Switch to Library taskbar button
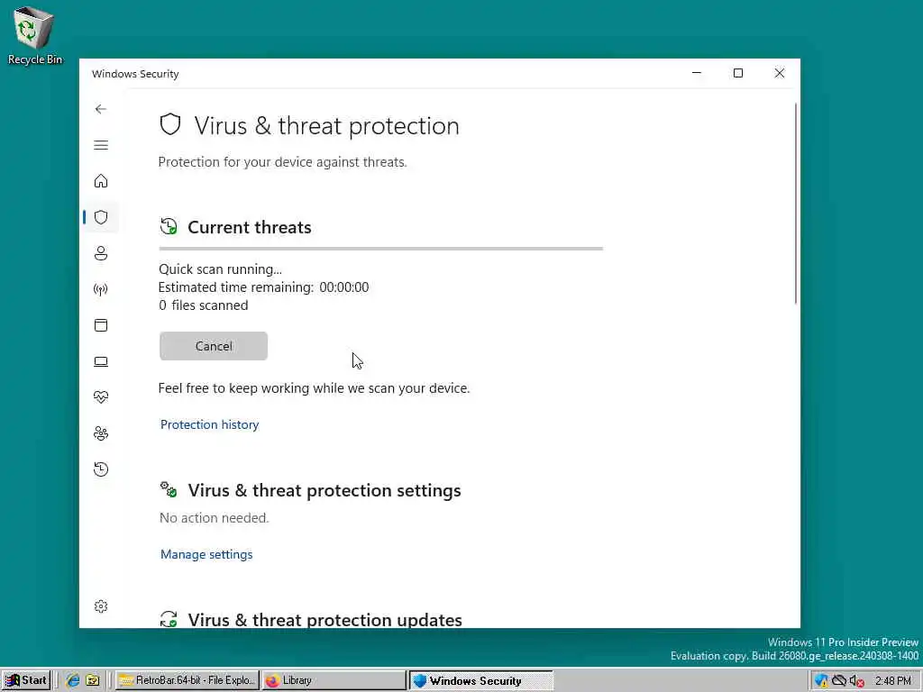This screenshot has height=692, width=923. tap(334, 680)
